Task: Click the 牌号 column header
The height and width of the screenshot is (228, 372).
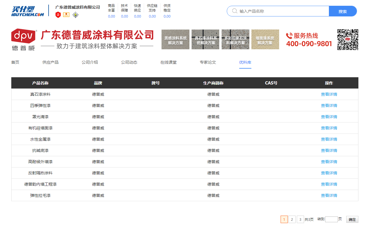Action: [x=156, y=83]
